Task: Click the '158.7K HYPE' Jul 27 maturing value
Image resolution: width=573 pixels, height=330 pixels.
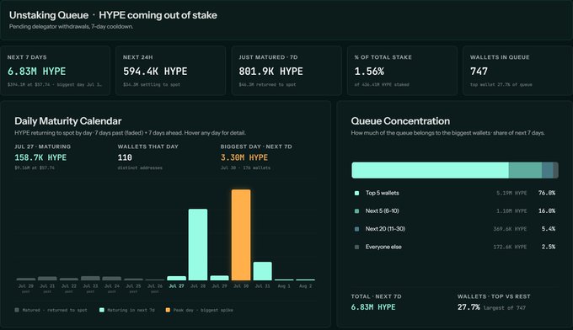Action: pos(40,157)
